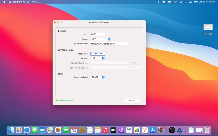The width and height of the screenshot is (218, 136).
Task: Click the Apply button
Action: (x=132, y=100)
